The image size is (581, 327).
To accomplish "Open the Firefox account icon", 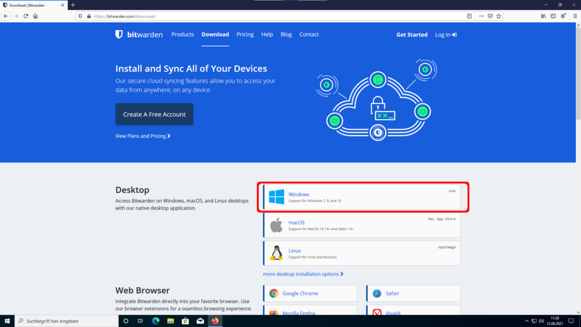I will point(563,16).
